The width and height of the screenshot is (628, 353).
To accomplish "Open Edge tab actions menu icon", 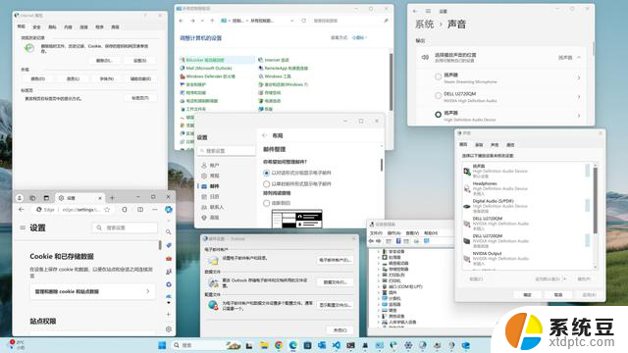I will tap(46, 198).
